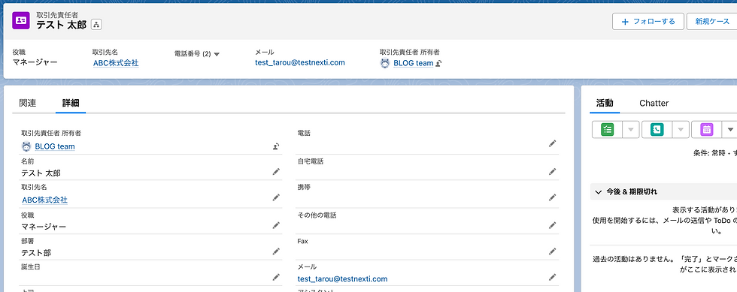The image size is (737, 292).
Task: Select the 詳細 tab
Action: point(71,104)
